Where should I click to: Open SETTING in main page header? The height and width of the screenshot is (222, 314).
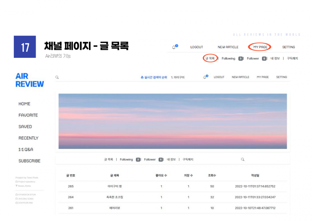(x=281, y=77)
